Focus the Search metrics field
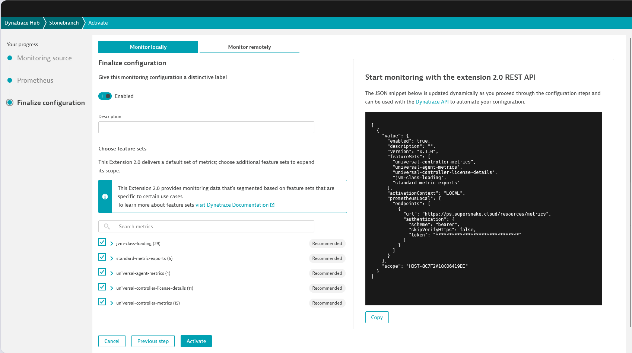This screenshot has height=353, width=632. (x=206, y=226)
